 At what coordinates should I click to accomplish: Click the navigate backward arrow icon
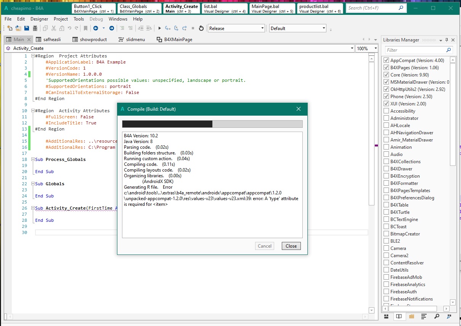coord(95,28)
